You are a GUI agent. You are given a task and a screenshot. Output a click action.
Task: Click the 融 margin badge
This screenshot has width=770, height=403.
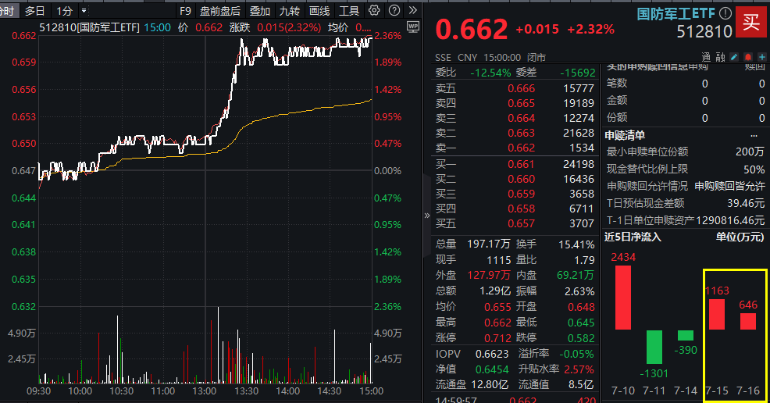pos(720,57)
